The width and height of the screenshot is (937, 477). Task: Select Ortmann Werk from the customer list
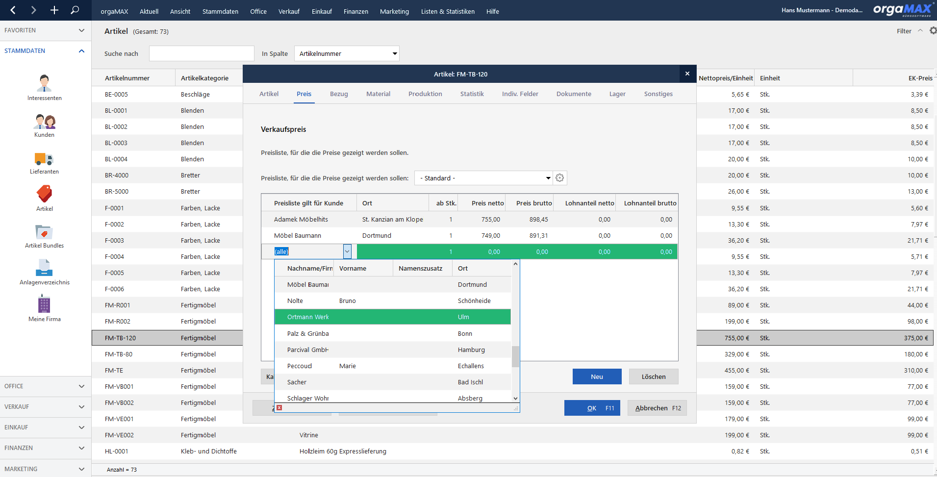tap(393, 317)
